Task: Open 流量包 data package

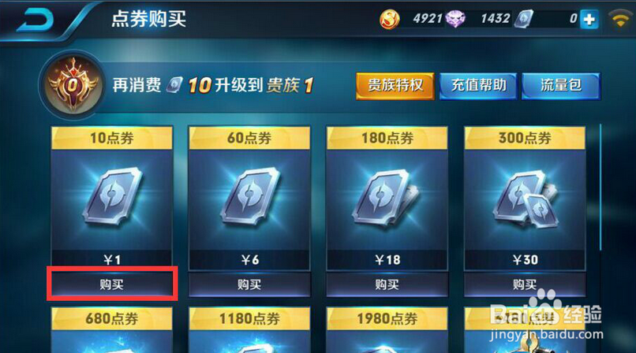Action: (x=561, y=85)
